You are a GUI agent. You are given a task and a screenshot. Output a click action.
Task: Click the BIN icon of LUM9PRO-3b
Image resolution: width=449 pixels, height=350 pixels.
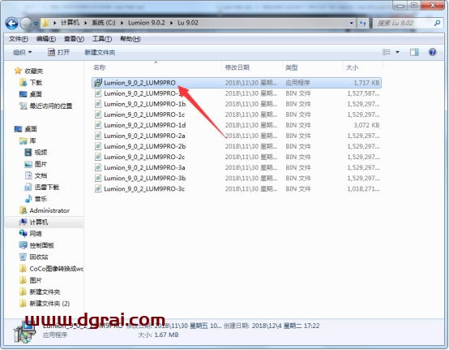coord(98,178)
